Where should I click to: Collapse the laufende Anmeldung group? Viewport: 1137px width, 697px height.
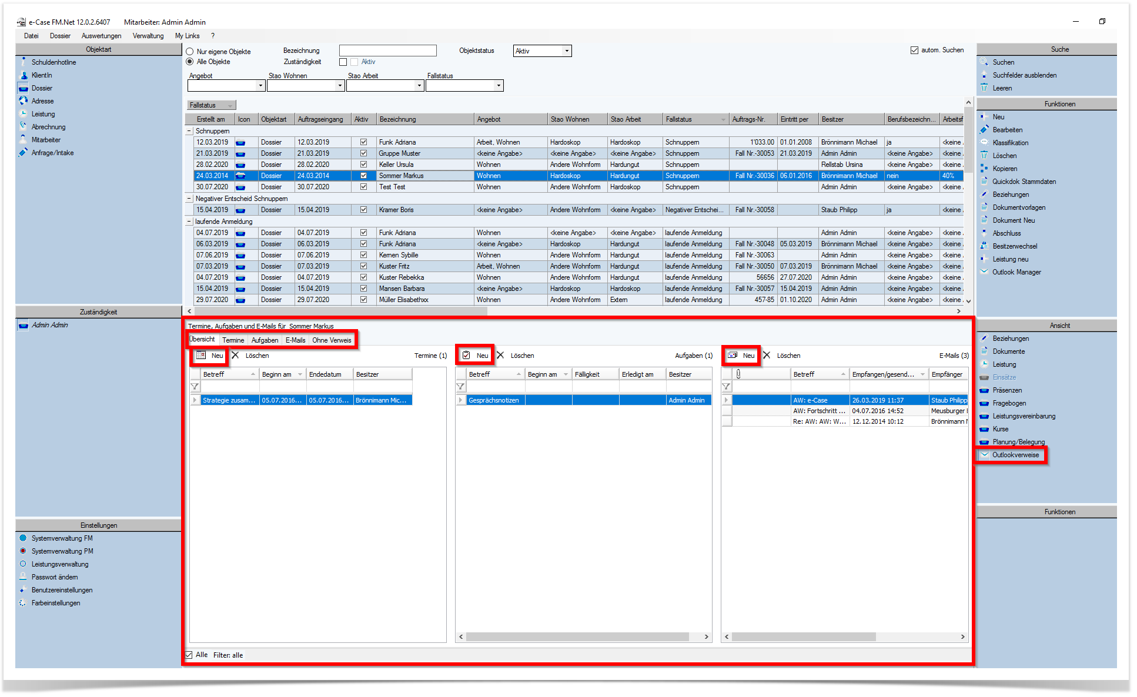pos(189,222)
